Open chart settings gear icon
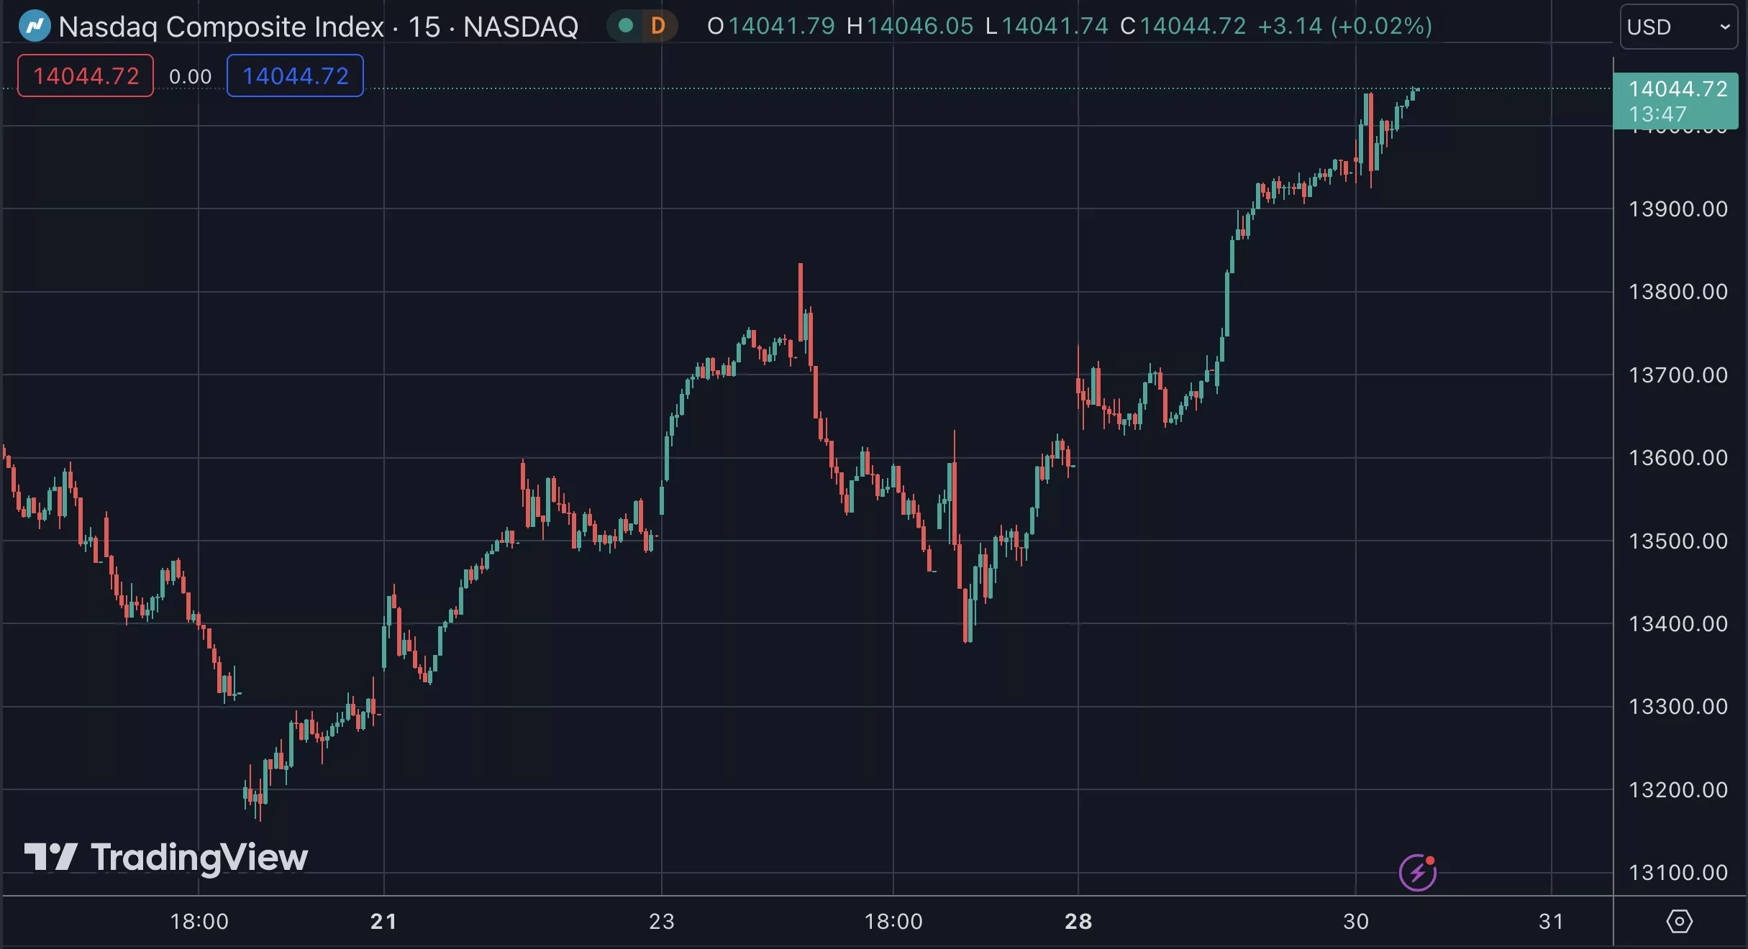This screenshot has height=949, width=1748. pyautogui.click(x=1679, y=921)
